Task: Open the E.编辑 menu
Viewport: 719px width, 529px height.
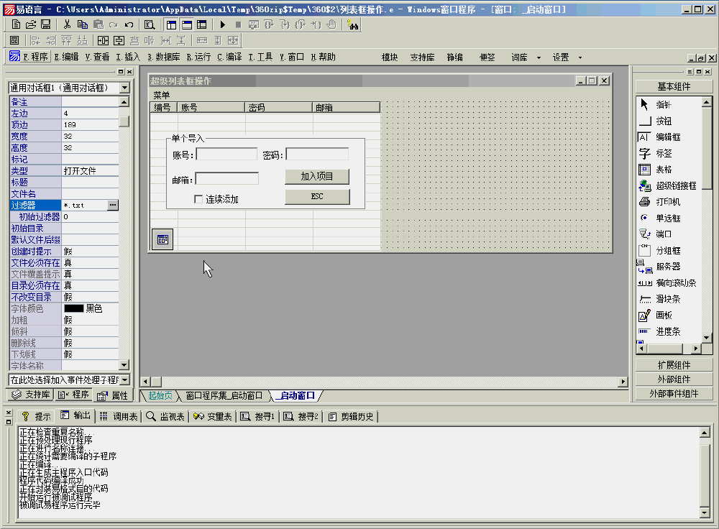Action: click(66, 57)
